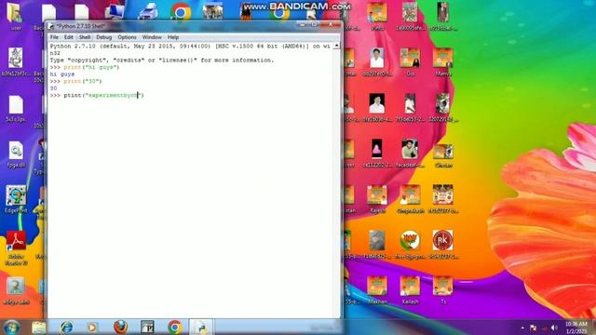Maximize the Python 2.7.10 Shell window
This screenshot has width=596, height=335.
coord(314,25)
